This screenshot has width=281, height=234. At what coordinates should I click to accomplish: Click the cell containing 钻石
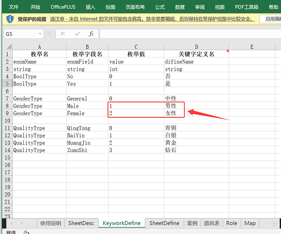(197, 150)
